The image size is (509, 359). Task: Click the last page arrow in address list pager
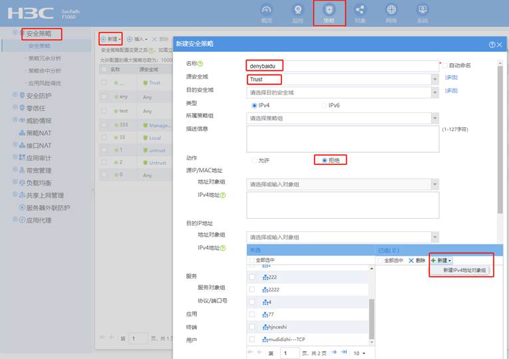click(x=344, y=352)
